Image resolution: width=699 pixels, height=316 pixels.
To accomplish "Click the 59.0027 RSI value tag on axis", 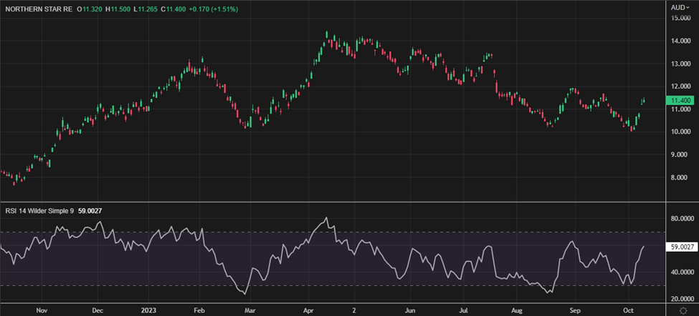I will tap(682, 247).
